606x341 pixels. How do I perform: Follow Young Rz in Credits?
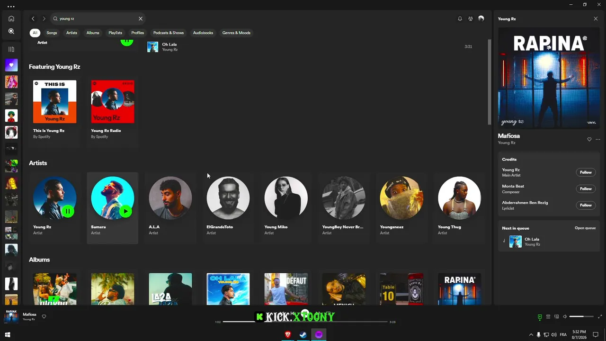coord(586,172)
